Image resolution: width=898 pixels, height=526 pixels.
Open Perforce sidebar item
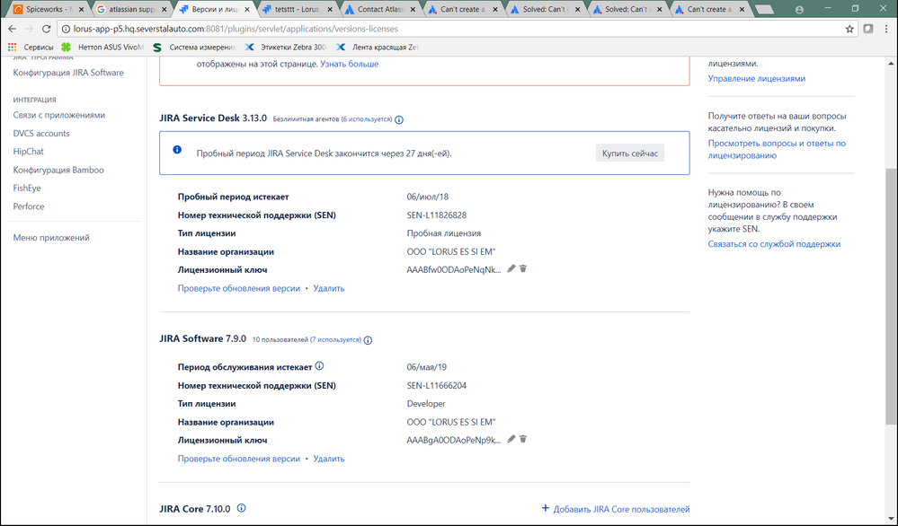click(29, 206)
